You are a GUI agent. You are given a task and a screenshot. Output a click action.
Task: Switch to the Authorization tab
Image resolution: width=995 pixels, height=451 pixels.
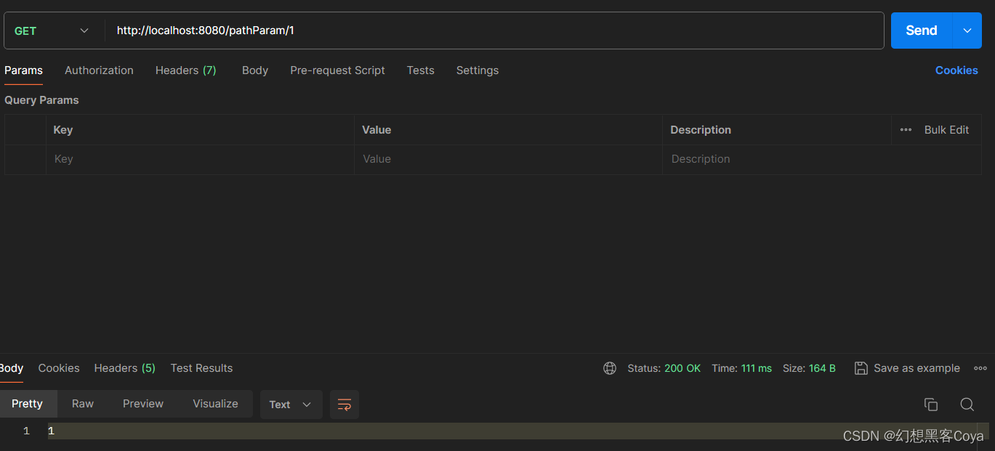[99, 70]
